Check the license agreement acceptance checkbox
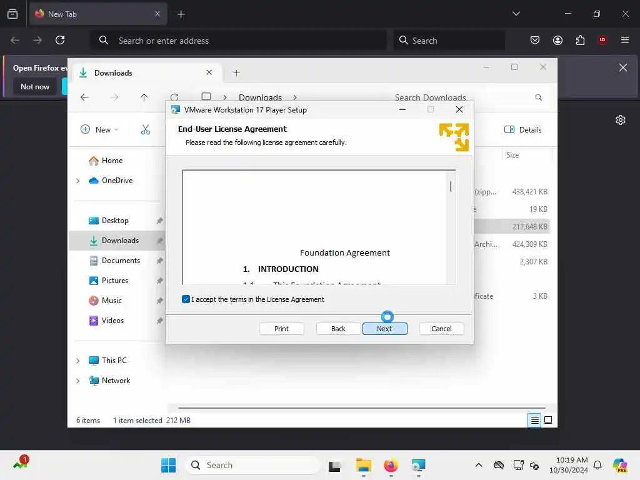The image size is (640, 480). pyautogui.click(x=186, y=299)
